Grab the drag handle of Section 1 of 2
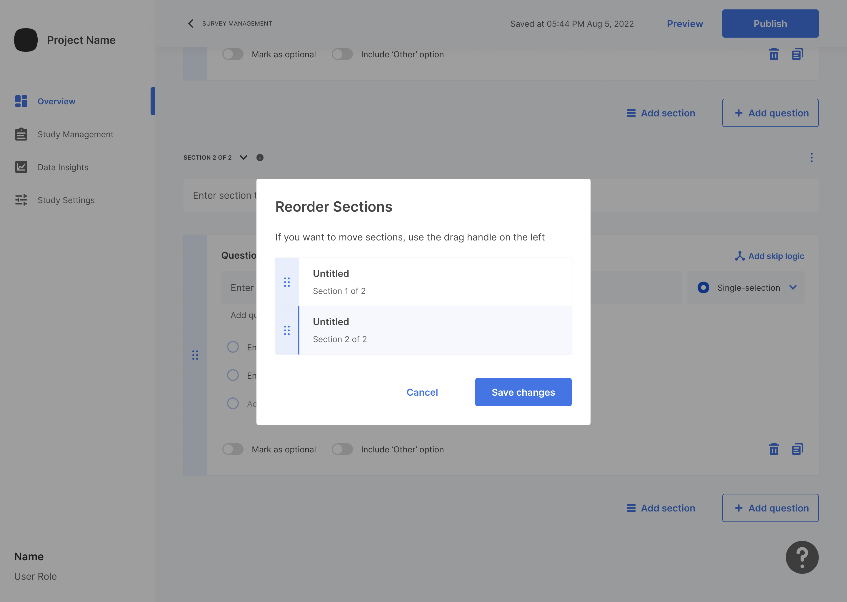Viewport: 847px width, 602px height. (287, 282)
